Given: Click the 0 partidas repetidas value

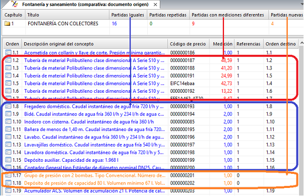Looking at the screenshot, I should coord(151,24).
